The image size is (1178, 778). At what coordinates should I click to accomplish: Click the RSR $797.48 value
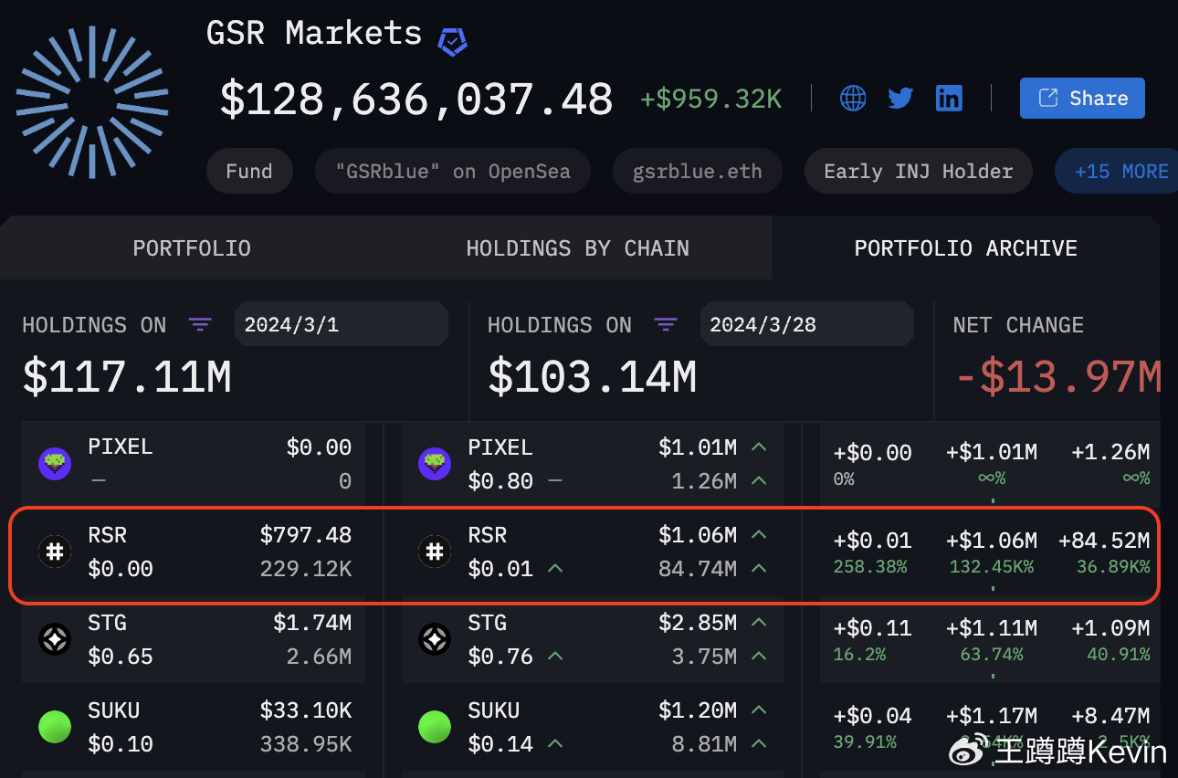[x=306, y=535]
